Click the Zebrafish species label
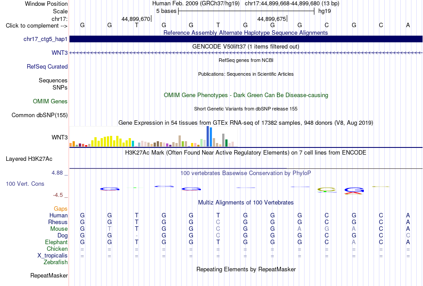 [x=56, y=262]
